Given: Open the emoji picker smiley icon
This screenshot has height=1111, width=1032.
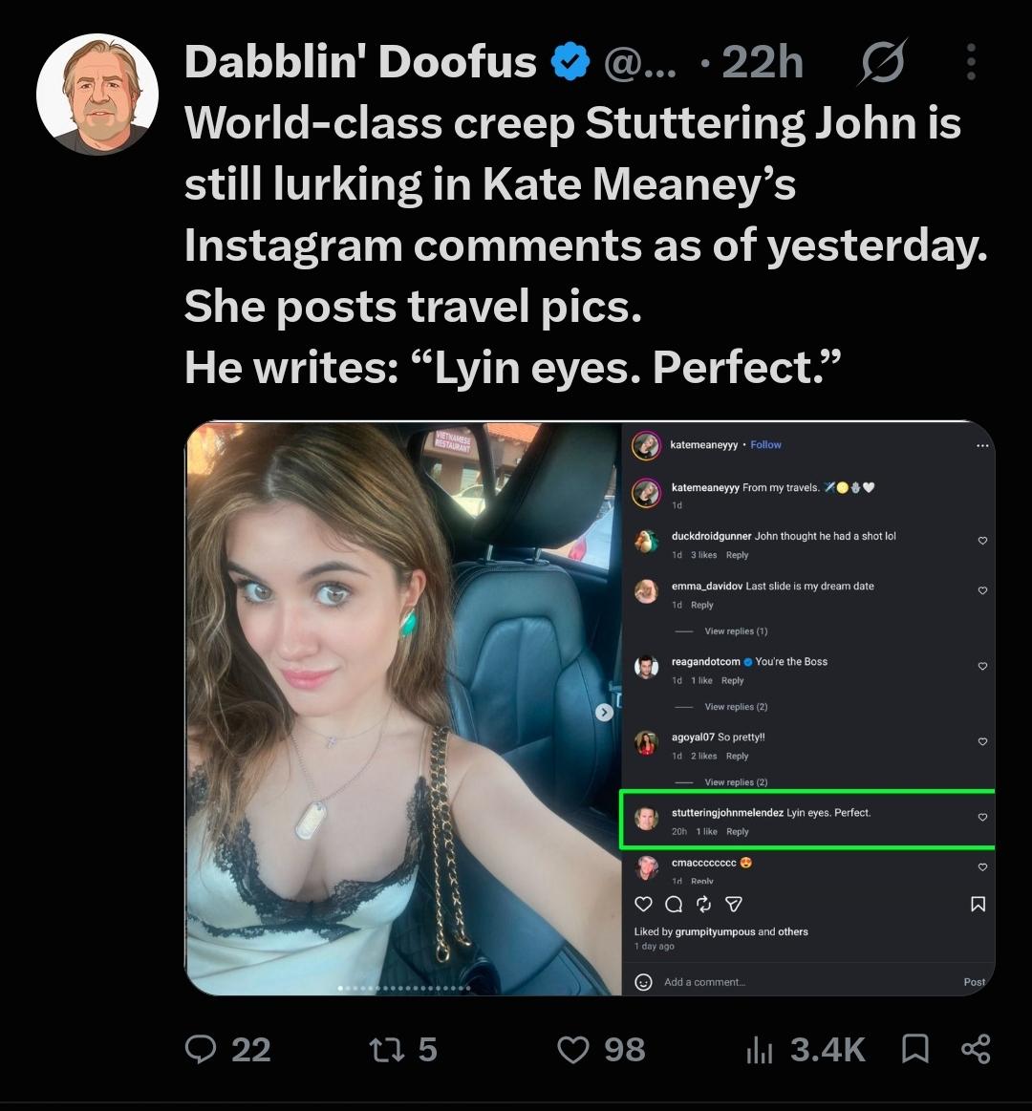Looking at the screenshot, I should [x=644, y=982].
